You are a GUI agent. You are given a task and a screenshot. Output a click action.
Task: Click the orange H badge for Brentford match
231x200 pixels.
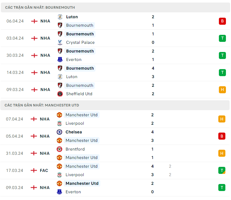click(x=222, y=153)
